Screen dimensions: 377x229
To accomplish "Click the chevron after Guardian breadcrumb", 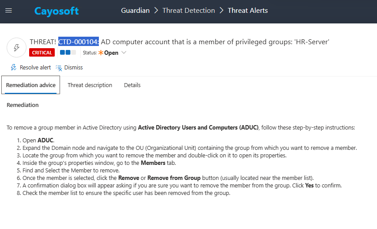I will 156,11.
